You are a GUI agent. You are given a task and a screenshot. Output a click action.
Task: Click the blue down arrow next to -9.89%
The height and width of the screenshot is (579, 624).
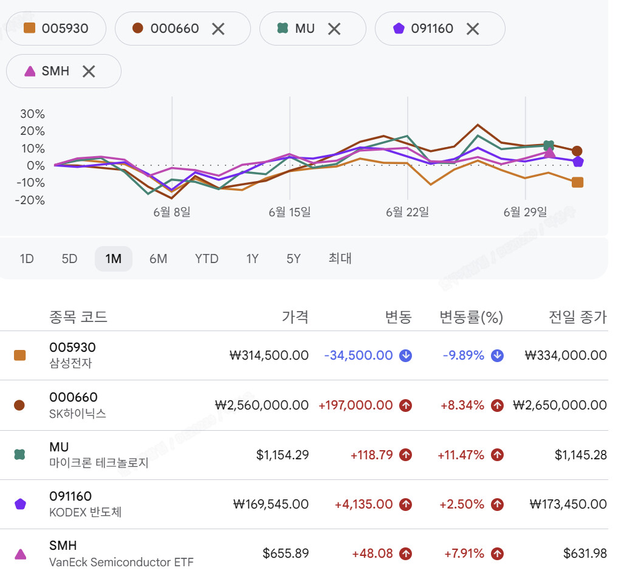click(497, 355)
